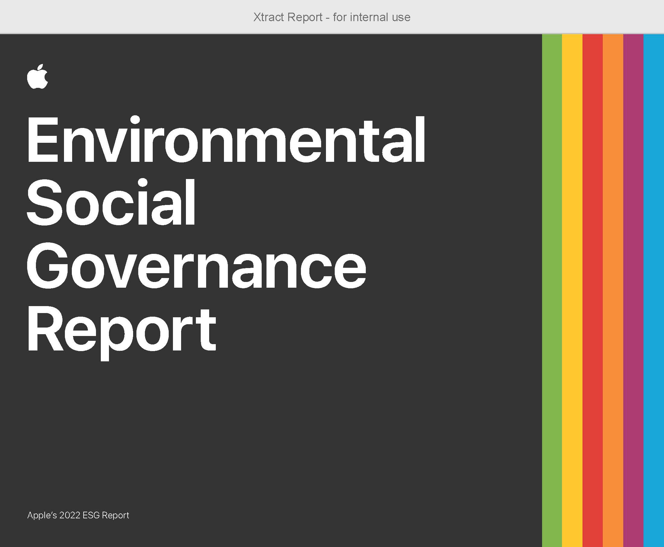Click the yellow vertical stripe

572,290
